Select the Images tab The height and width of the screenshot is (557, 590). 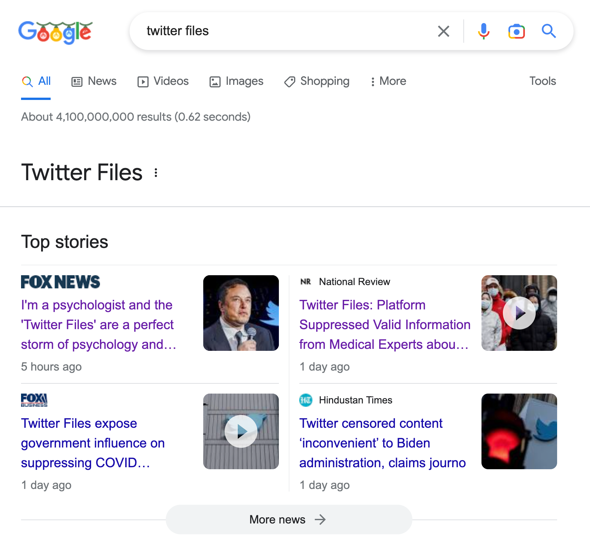tap(236, 81)
